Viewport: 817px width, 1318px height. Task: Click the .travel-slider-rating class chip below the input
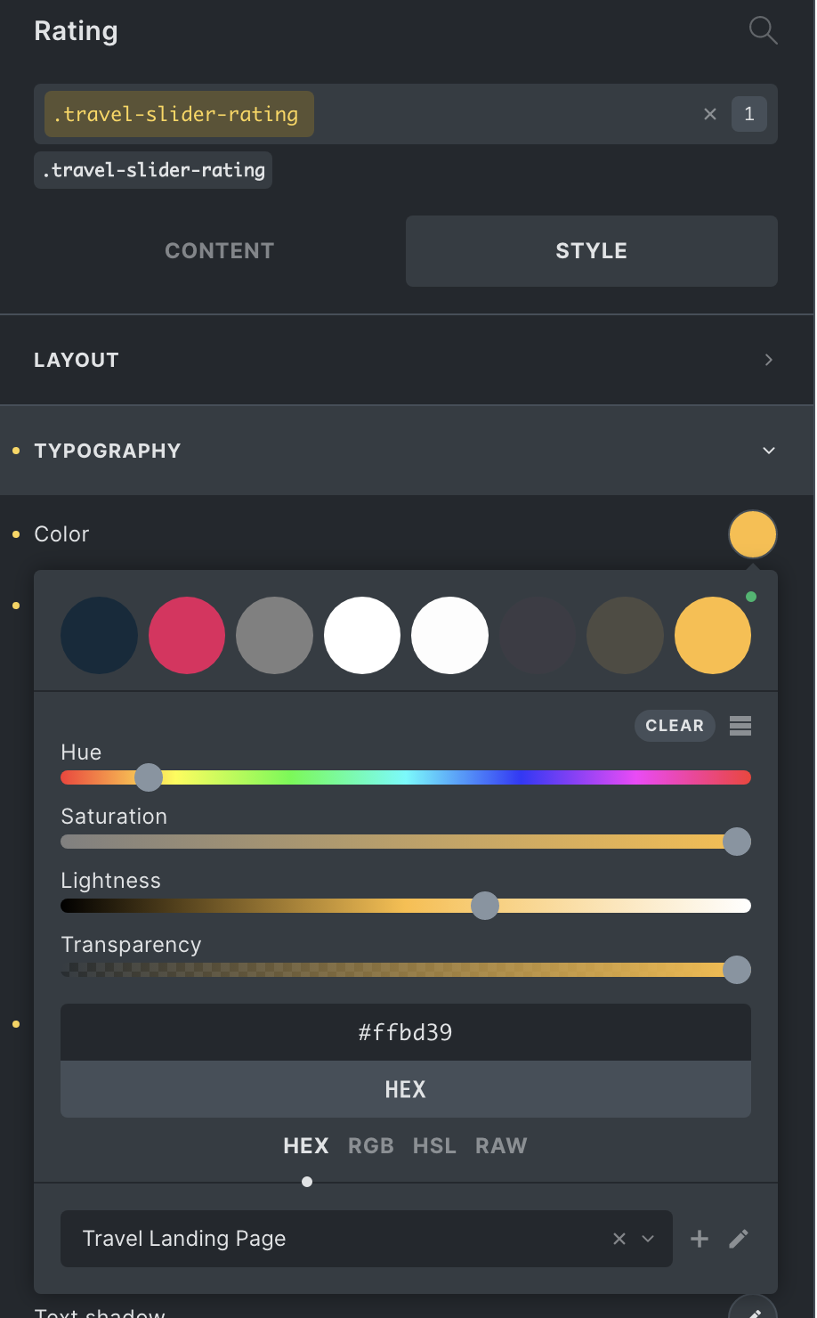[153, 170]
